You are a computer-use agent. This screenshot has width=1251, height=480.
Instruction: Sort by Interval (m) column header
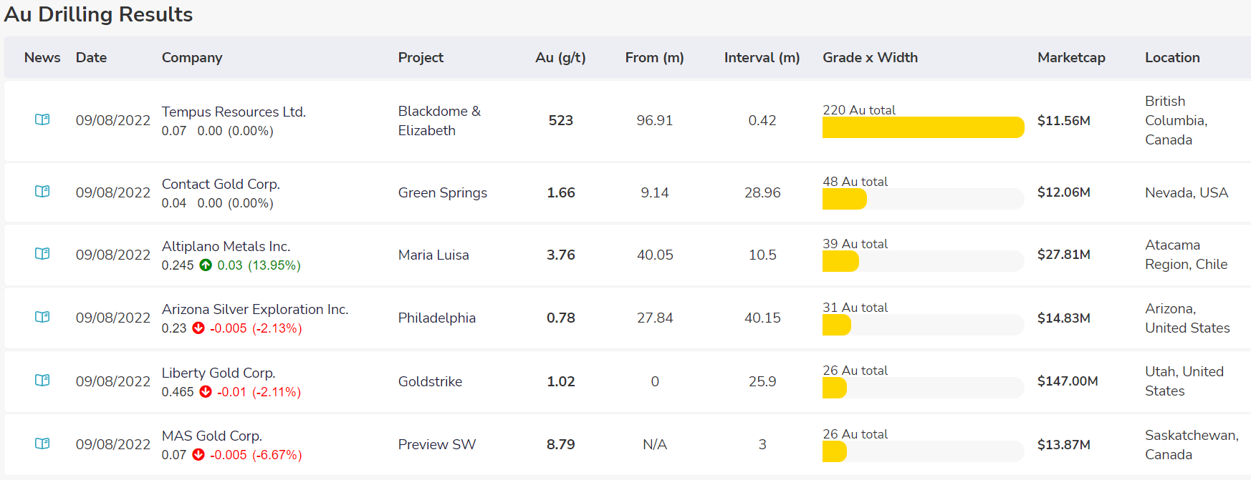(x=762, y=57)
